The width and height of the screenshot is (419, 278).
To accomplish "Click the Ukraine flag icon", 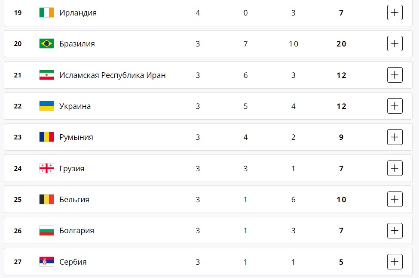I will click(x=46, y=106).
